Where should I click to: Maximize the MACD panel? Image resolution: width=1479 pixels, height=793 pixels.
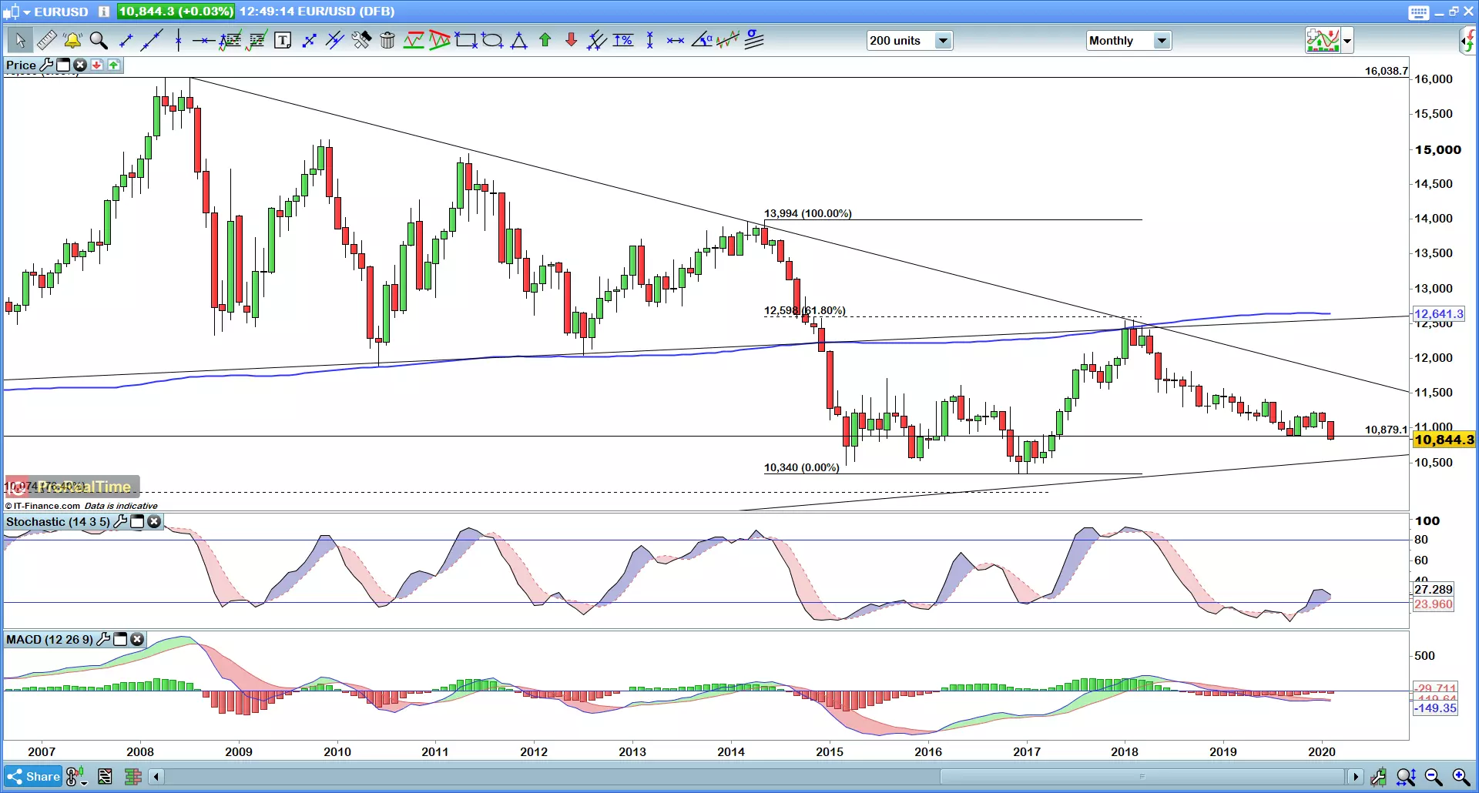click(x=120, y=640)
